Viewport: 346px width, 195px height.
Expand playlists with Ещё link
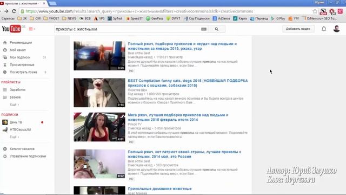[14, 105]
